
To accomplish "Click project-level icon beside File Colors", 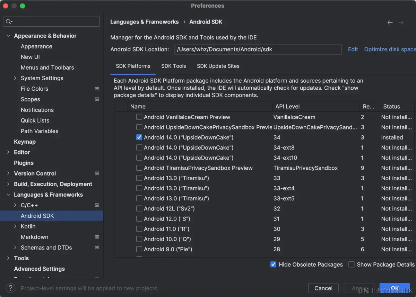I will [x=97, y=89].
